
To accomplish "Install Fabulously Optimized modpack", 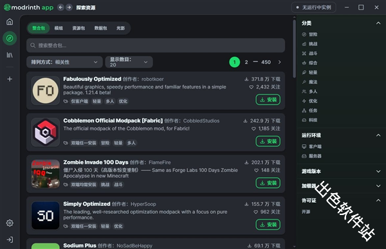I will [x=268, y=99].
